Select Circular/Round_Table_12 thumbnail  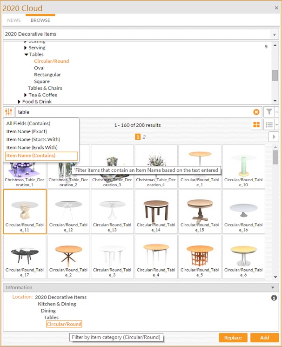(68, 211)
